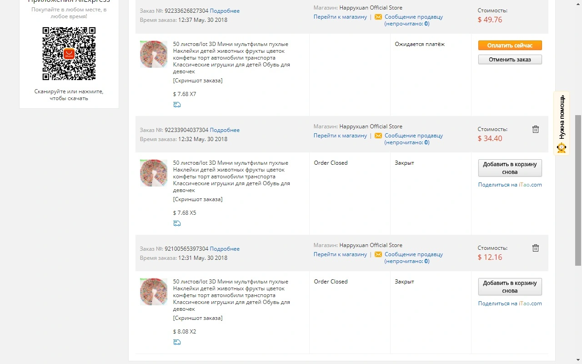Viewport: 582px width, 364px height.
Task: Click envelope message icon in $12.16 order
Action: [x=378, y=254]
